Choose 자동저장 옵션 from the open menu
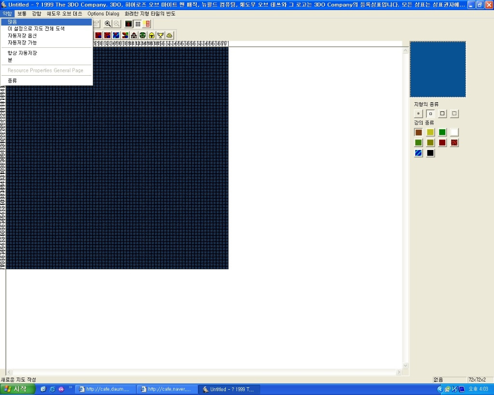494x395 pixels. 22,36
